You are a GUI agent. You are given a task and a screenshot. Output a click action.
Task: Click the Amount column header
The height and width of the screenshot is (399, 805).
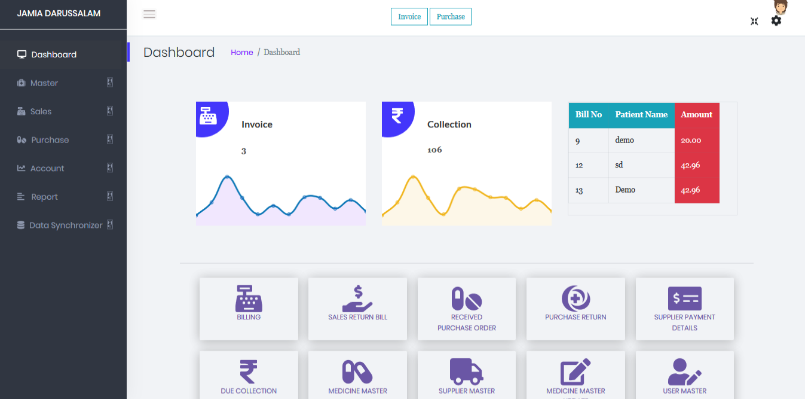click(x=697, y=115)
